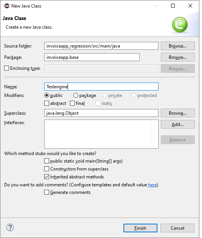Image resolution: width=202 pixels, height=238 pixels.
Task: Click the Finish button
Action: point(140,228)
